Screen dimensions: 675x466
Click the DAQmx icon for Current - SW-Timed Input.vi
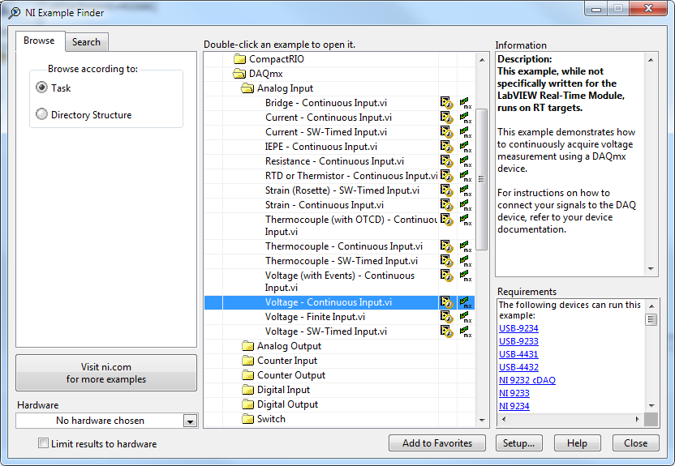pyautogui.click(x=466, y=132)
